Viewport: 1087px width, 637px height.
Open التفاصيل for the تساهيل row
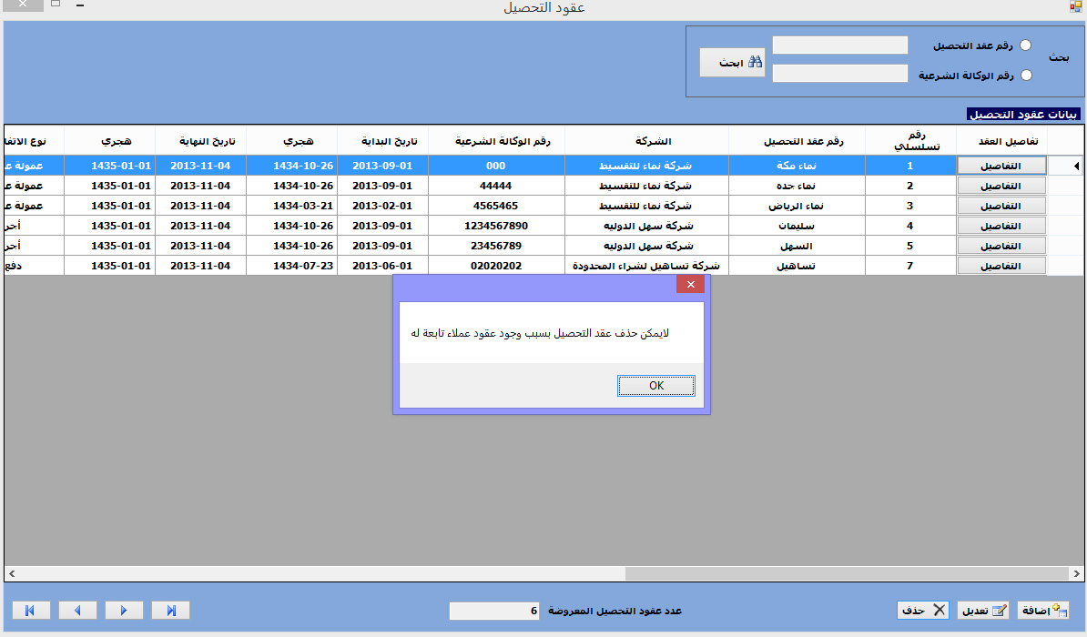coord(1001,266)
